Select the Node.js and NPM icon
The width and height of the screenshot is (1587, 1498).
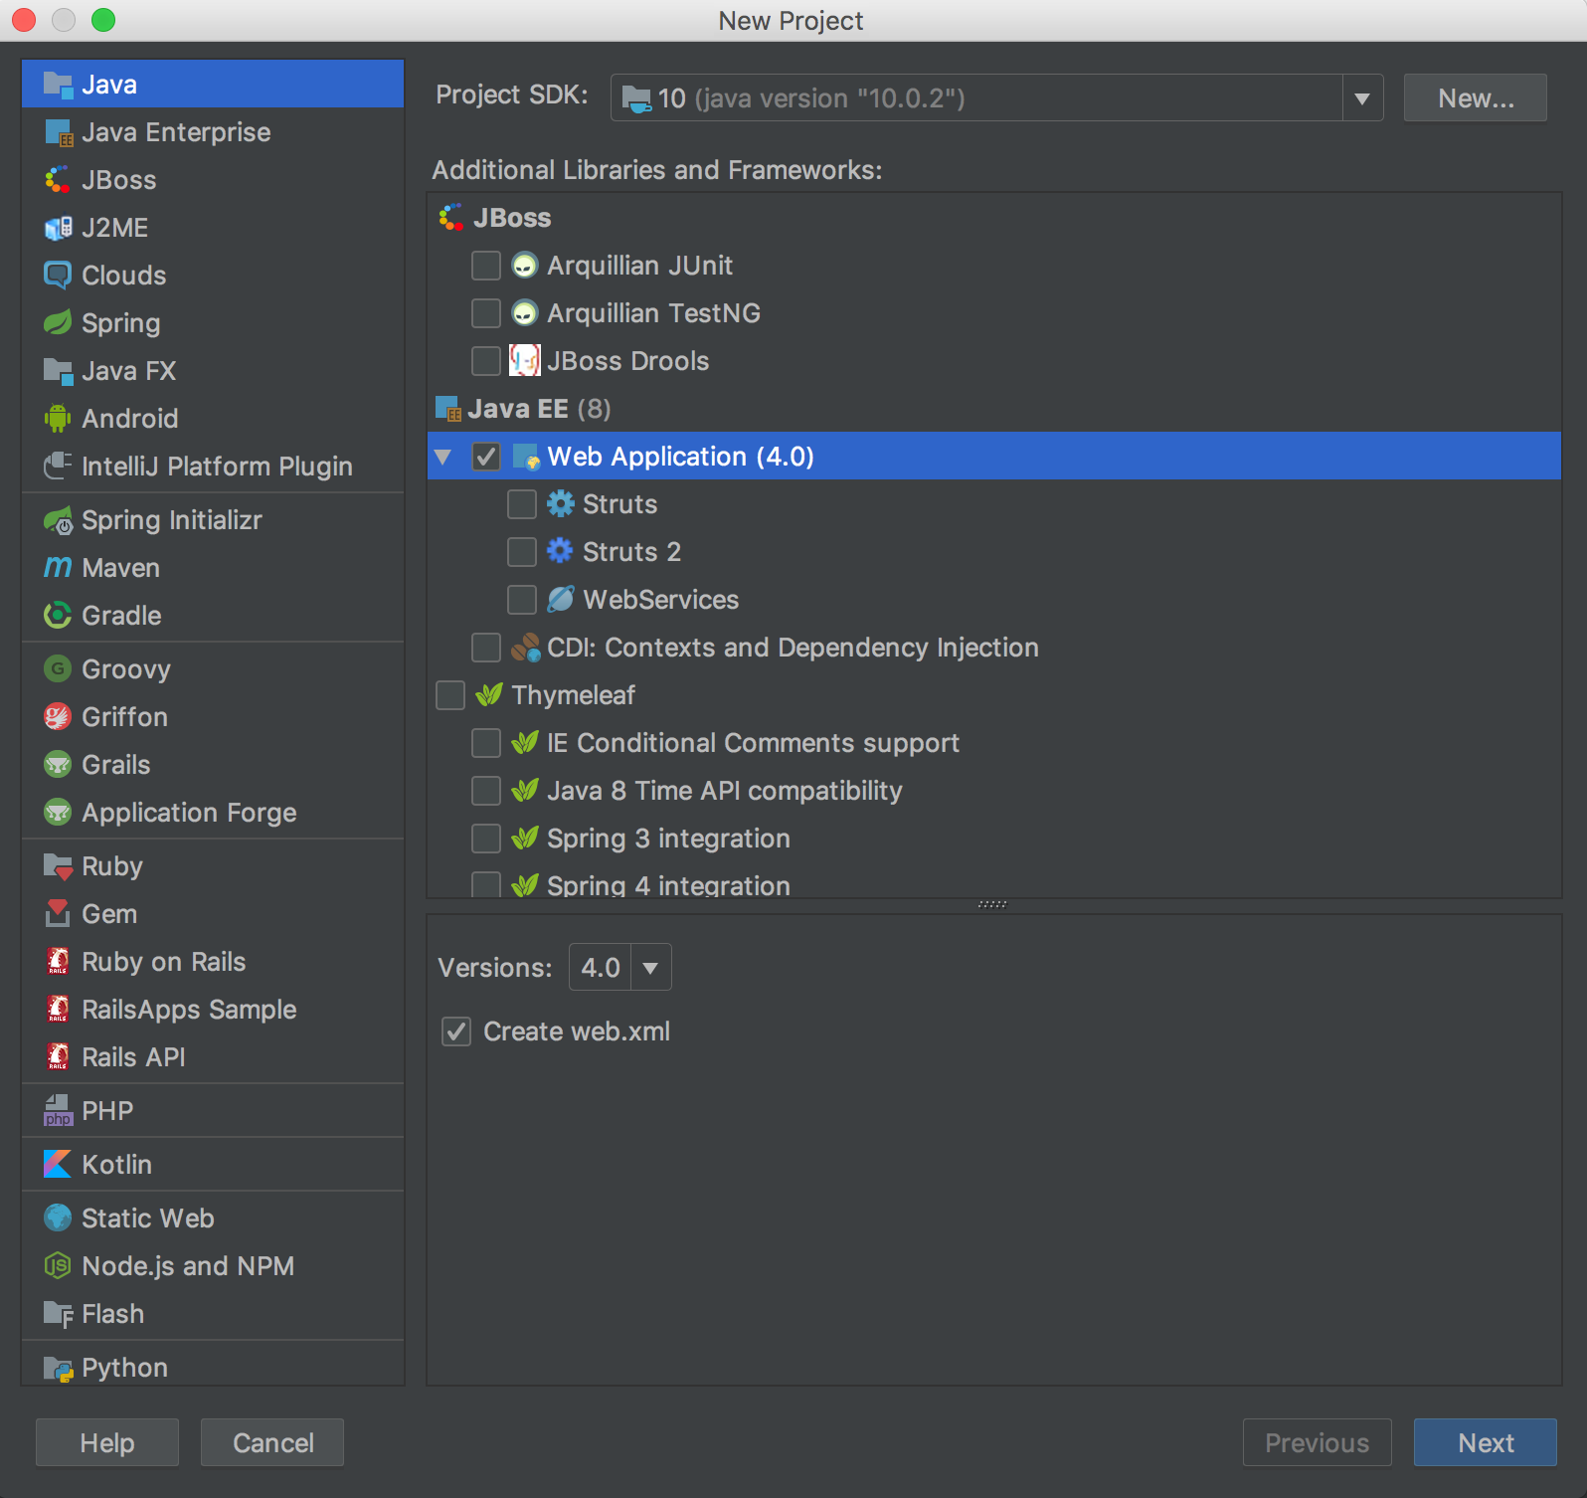(59, 1266)
